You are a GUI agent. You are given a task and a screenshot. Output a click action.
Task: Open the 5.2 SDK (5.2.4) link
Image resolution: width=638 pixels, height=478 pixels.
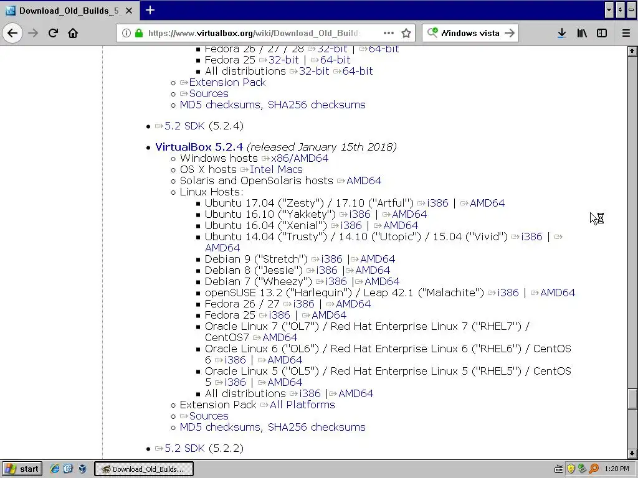[184, 126]
